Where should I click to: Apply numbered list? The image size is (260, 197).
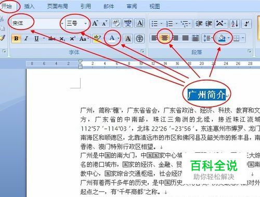[170, 23]
